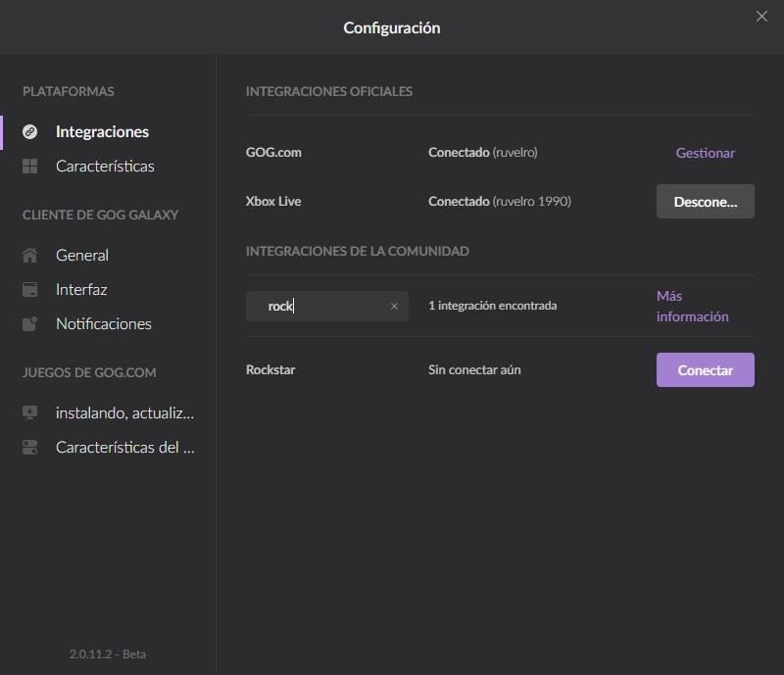Close the Configuración window
The image size is (784, 675).
tap(761, 16)
